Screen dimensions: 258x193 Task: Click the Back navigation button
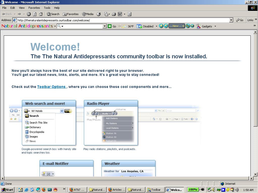tap(7, 14)
